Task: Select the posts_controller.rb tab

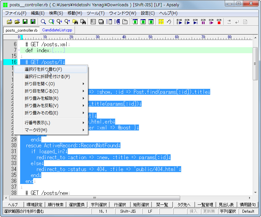Action: [21, 30]
